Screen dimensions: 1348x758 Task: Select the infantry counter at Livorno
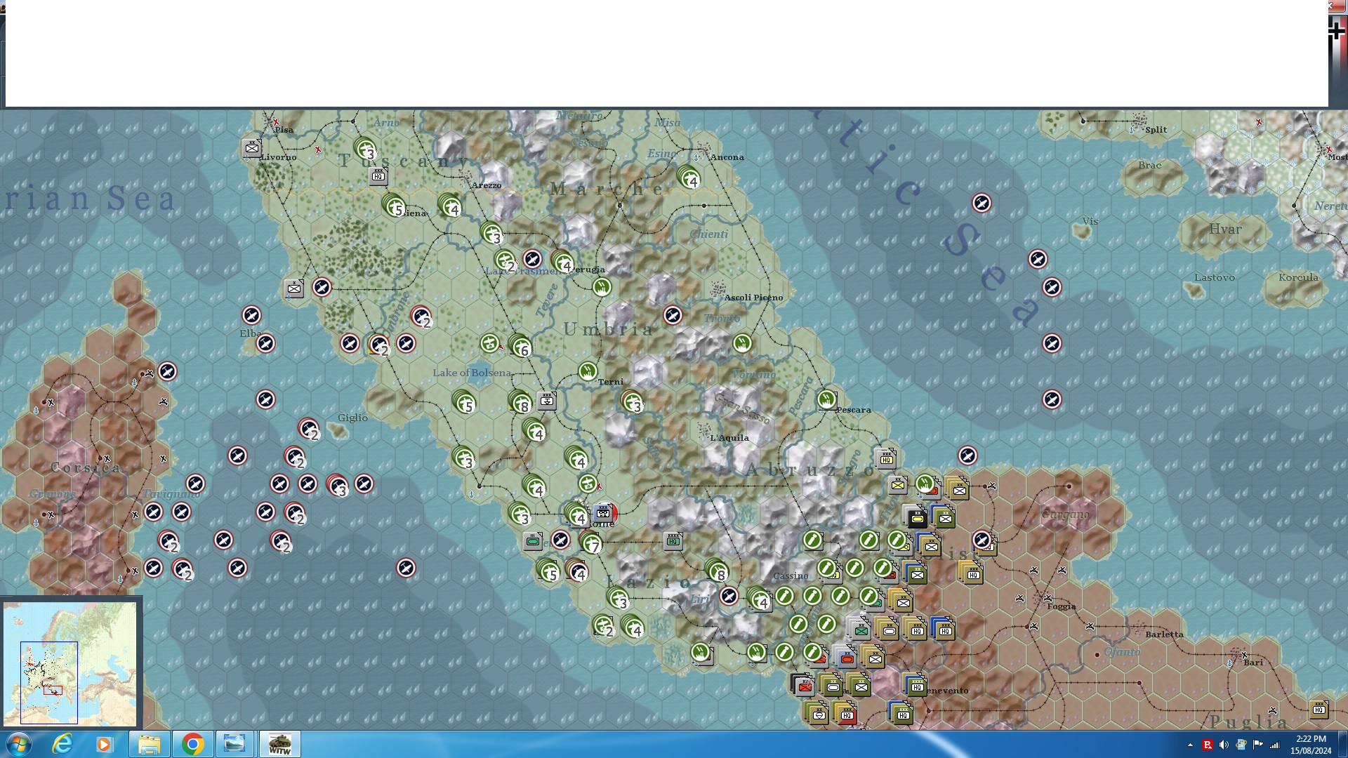click(252, 148)
